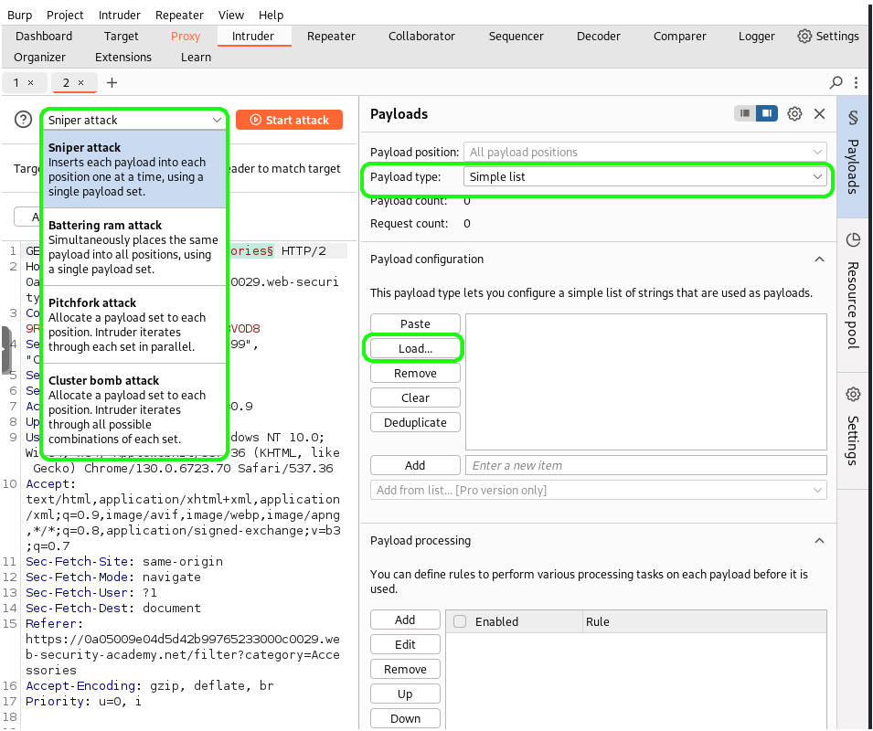Focus the Enter a new item field
Image resolution: width=873 pixels, height=731 pixels.
[x=646, y=466]
